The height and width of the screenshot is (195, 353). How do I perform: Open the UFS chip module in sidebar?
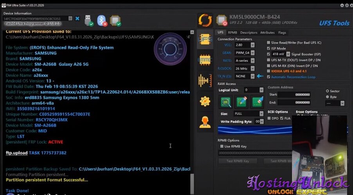tap(205, 39)
